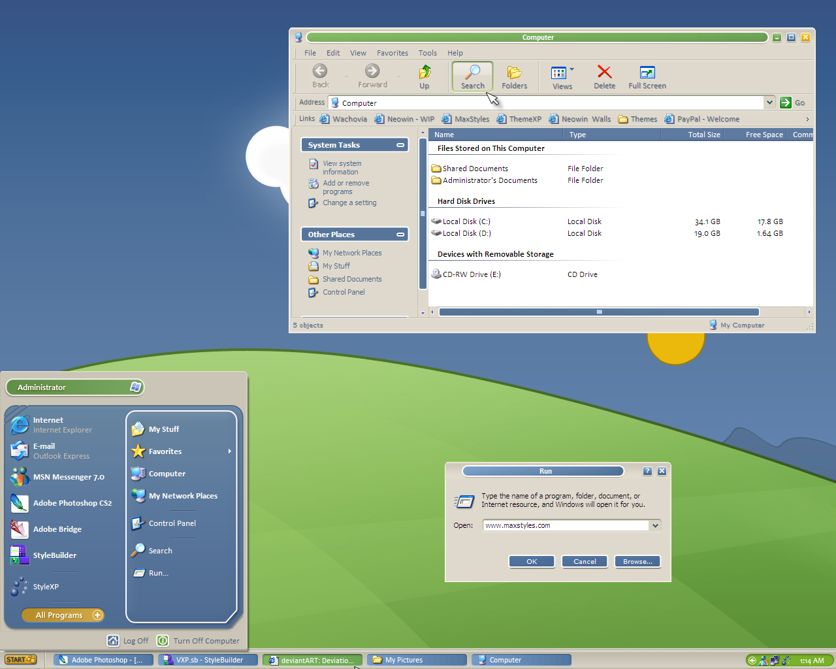The height and width of the screenshot is (669, 836).
Task: Expand hidden system tray icons arrow
Action: [x=752, y=661]
